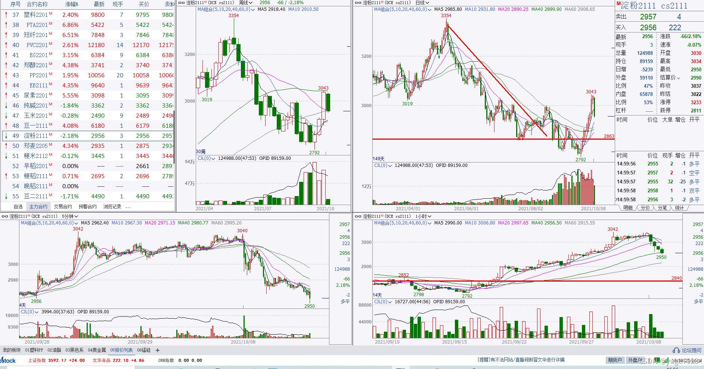
Task: Open the 日线 period dropdown in daily chart
Action: click(422, 3)
